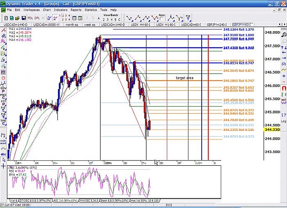Click the RSI = 30.67 value

pos(17,171)
